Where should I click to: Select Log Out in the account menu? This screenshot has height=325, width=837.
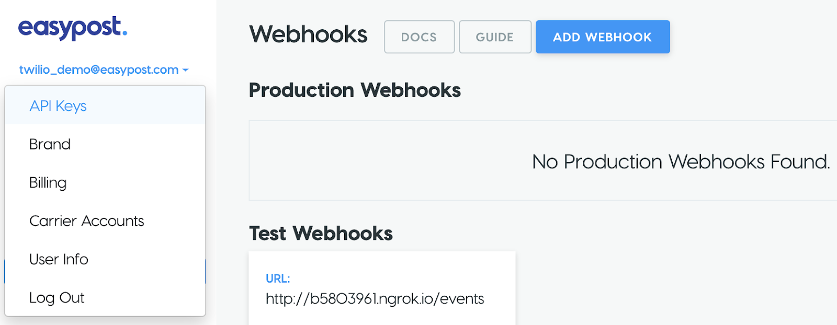pyautogui.click(x=105, y=297)
